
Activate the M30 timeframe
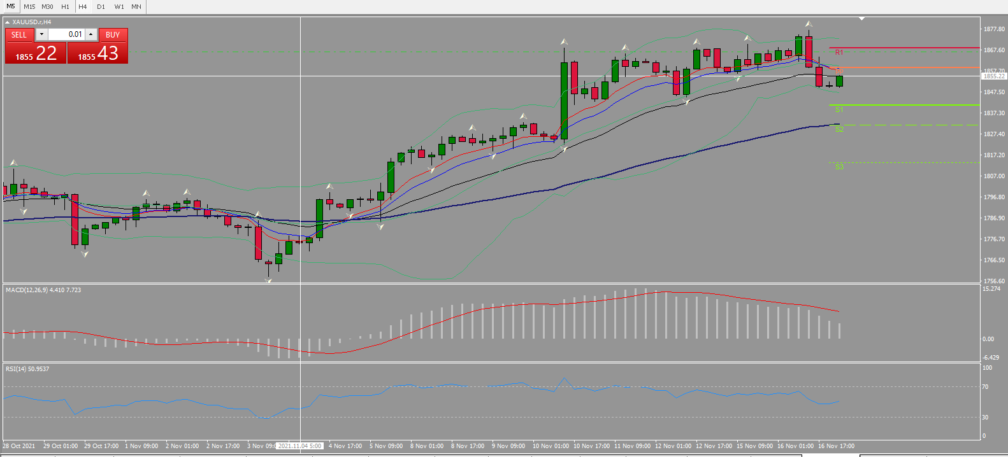pyautogui.click(x=47, y=6)
